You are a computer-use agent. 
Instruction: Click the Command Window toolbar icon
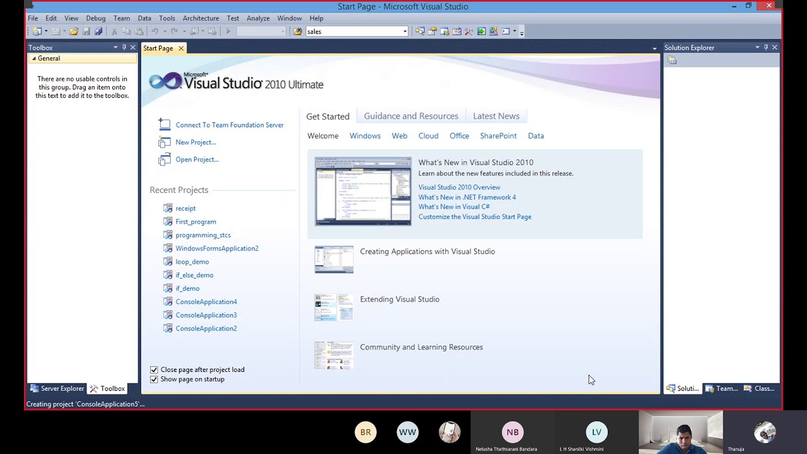click(506, 32)
